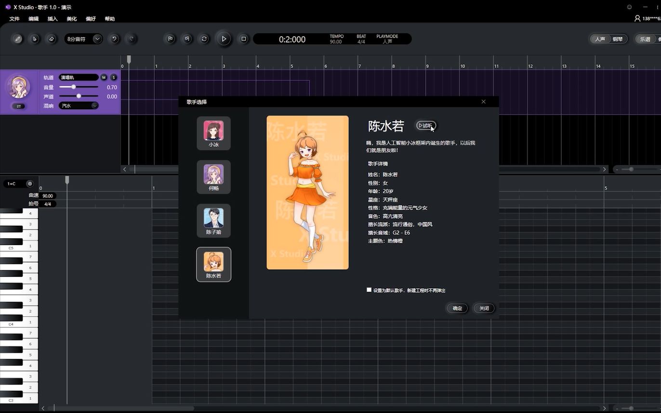Screen dimensions: 661x413
Task: Open the 美化 menu
Action: pyautogui.click(x=72, y=19)
